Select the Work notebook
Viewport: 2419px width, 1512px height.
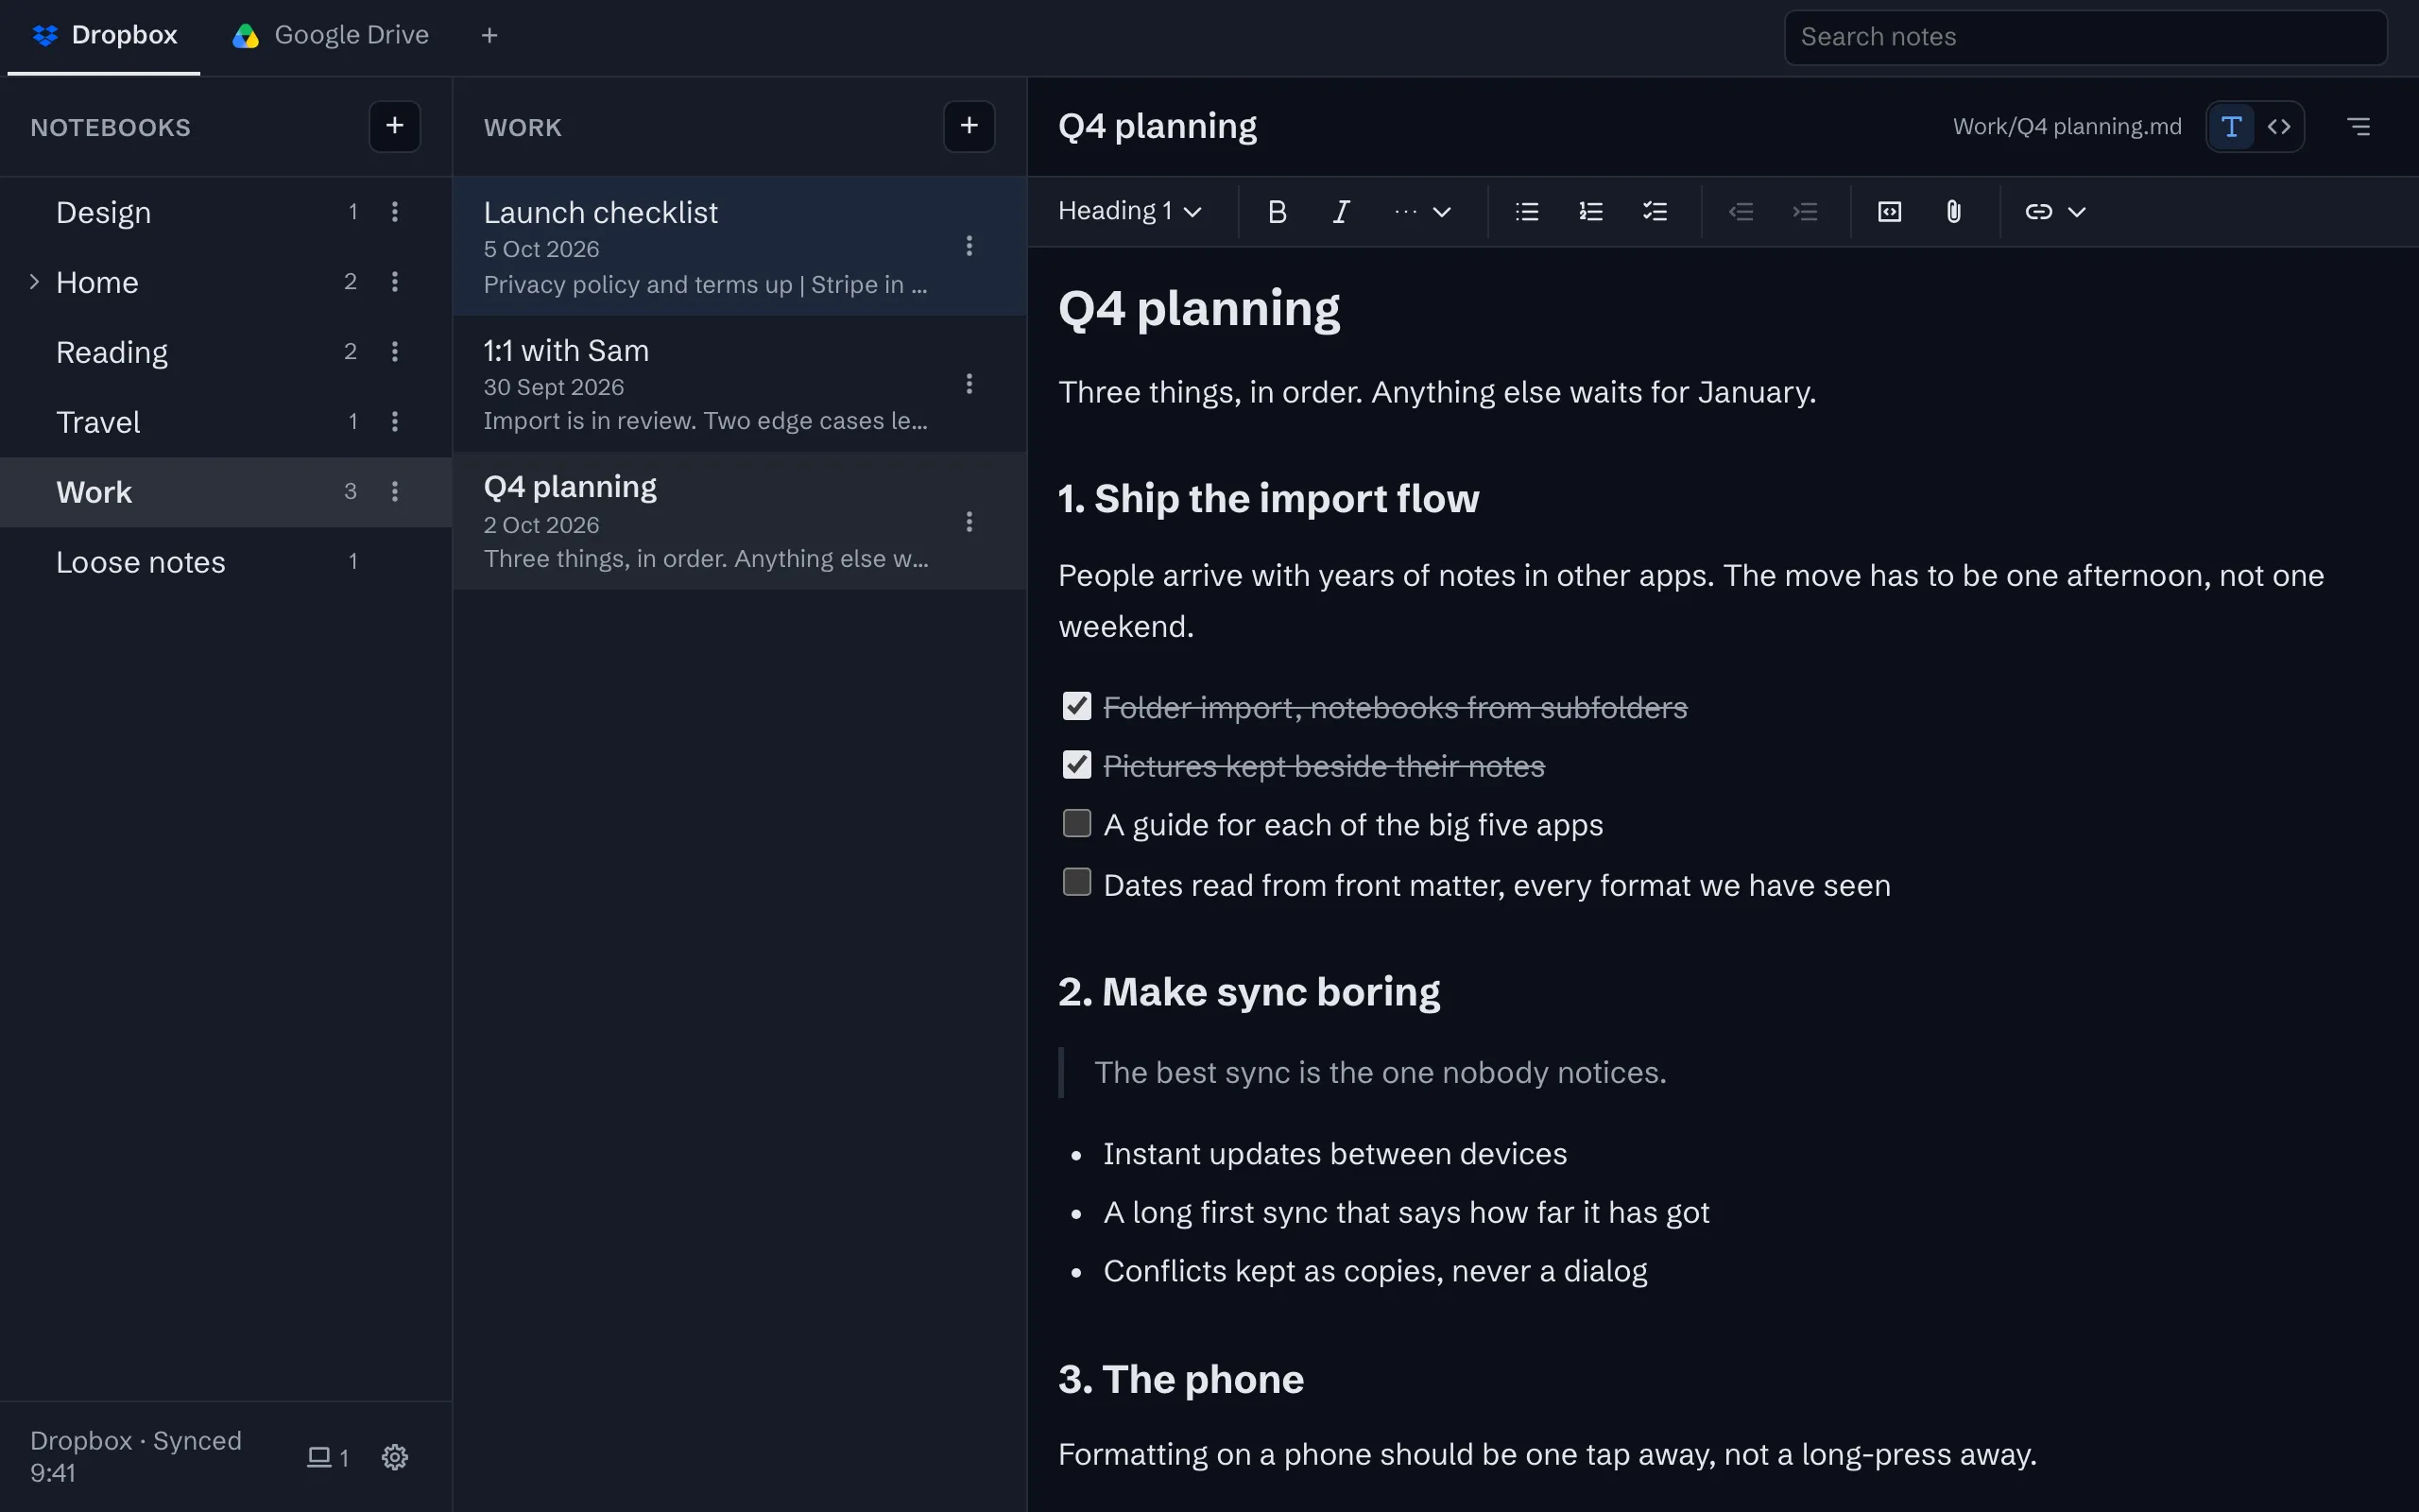coord(226,492)
